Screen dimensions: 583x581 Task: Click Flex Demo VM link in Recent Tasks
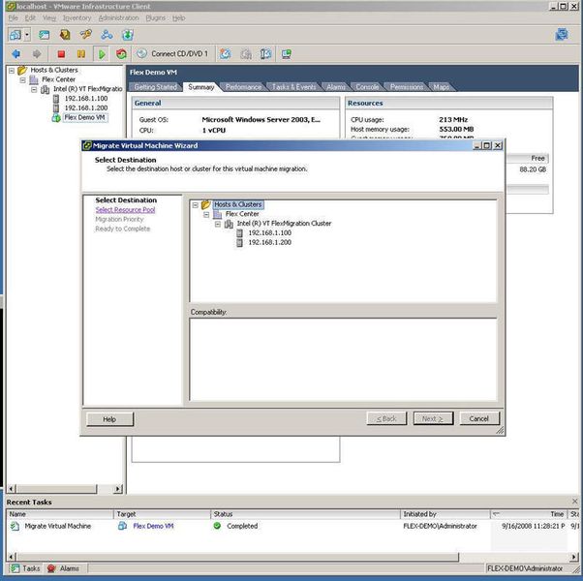[x=153, y=526]
